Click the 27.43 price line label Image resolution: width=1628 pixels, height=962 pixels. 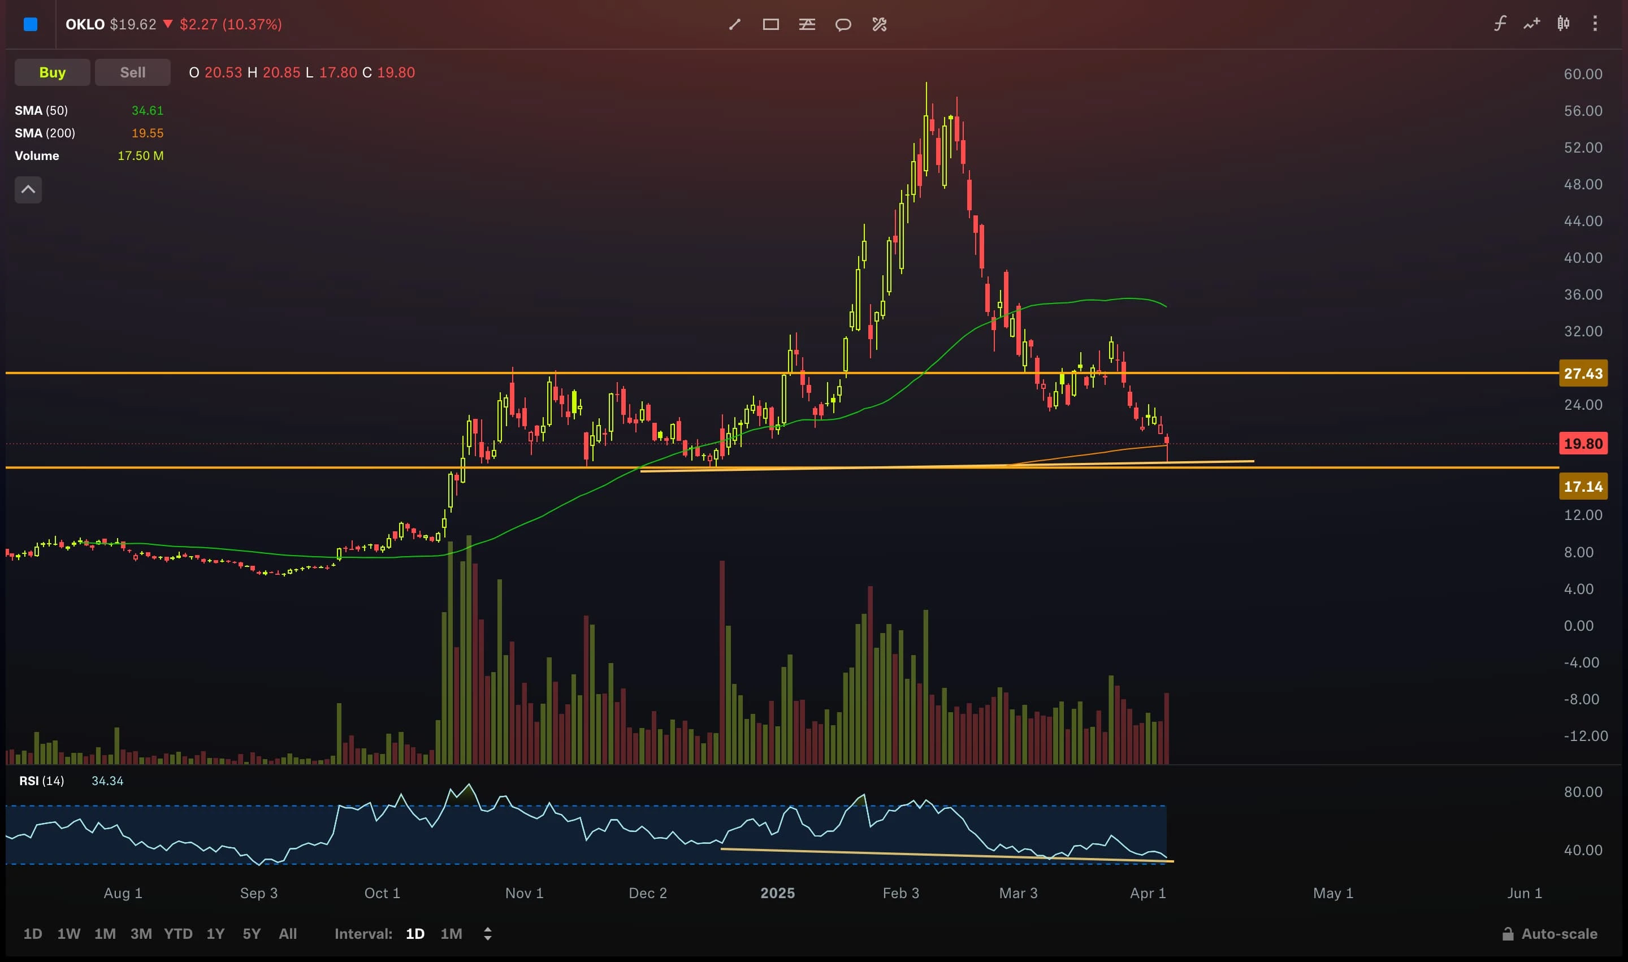click(x=1583, y=374)
